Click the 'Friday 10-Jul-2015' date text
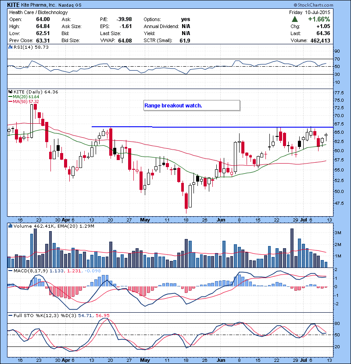Viewport: 351px width, 364px height. coord(309,12)
